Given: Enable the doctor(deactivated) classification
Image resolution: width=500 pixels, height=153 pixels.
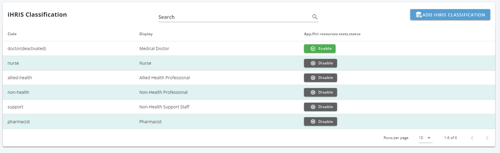Looking at the screenshot, I should coord(320,49).
